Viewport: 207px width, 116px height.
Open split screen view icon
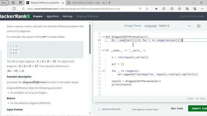[172, 9]
